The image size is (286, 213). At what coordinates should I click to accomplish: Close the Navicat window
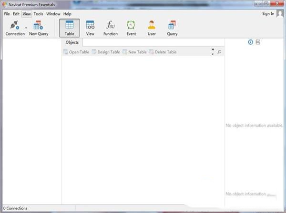tap(277, 4)
